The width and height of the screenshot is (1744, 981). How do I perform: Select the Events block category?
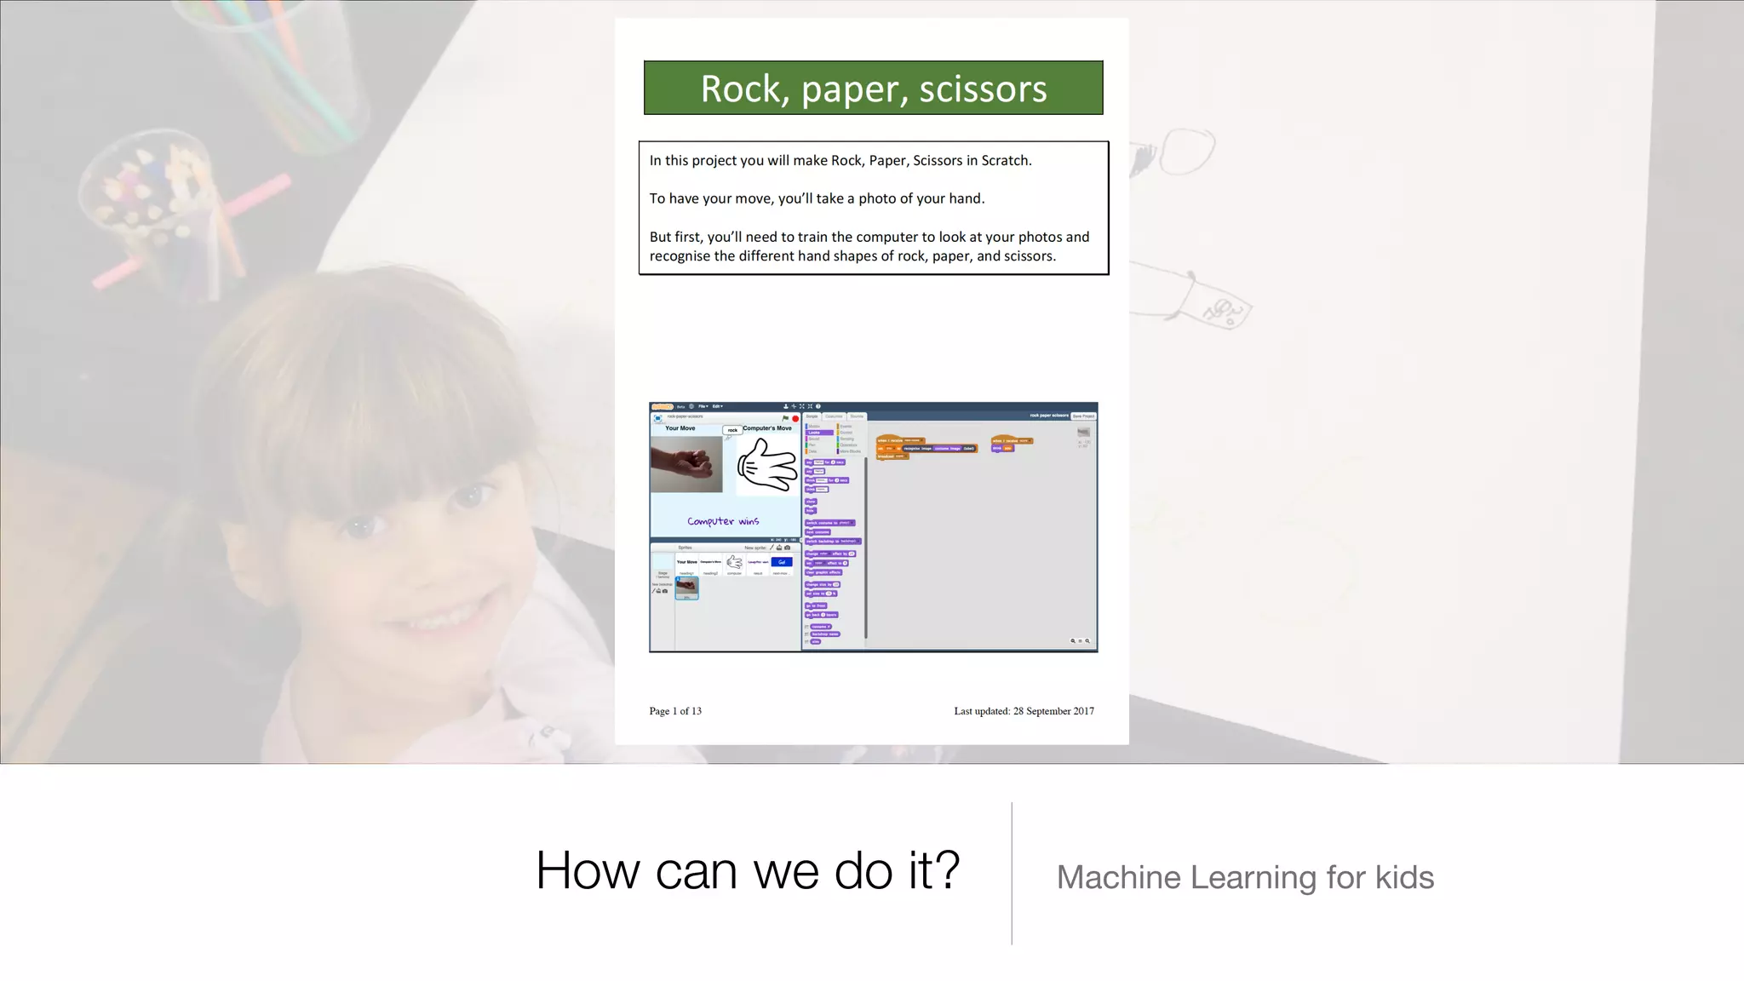tap(846, 426)
